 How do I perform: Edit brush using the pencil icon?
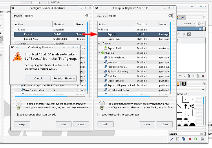click(172, 139)
